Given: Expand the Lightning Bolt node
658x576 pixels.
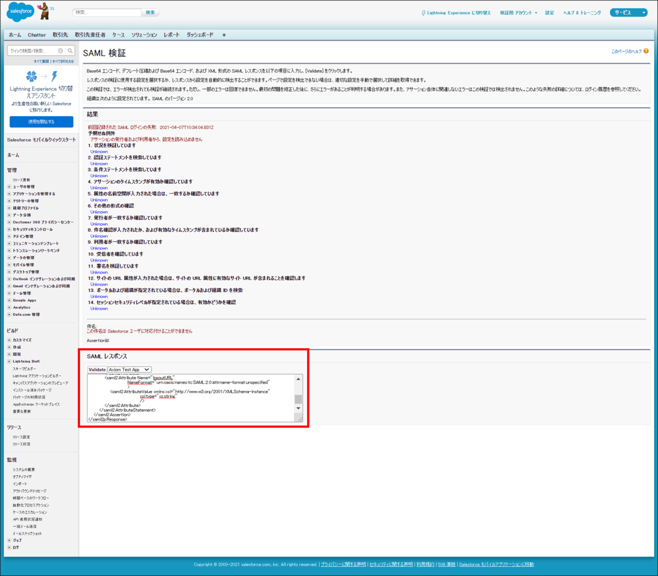Looking at the screenshot, I should coord(9,362).
